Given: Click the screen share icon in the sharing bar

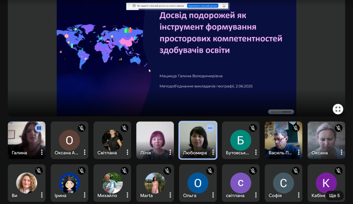Looking at the screenshot, I should [x=134, y=6].
